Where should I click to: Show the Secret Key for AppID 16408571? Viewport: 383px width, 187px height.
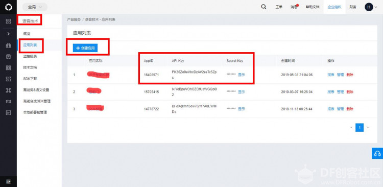(x=242, y=75)
